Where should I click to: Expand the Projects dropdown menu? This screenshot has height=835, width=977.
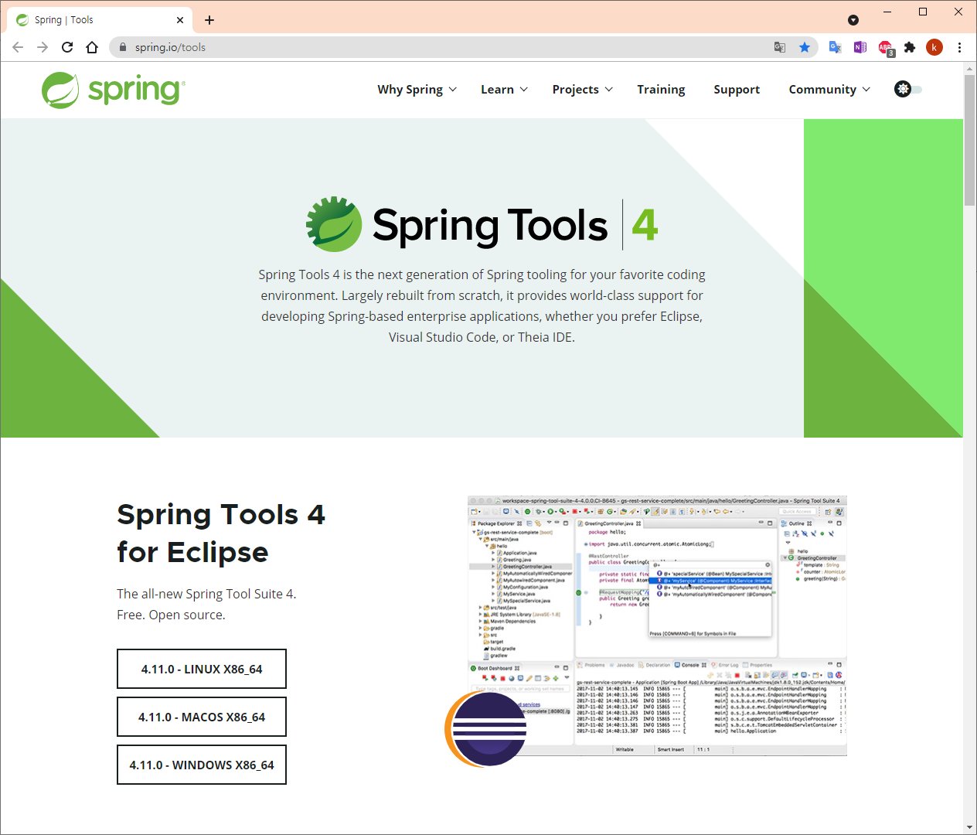pyautogui.click(x=583, y=90)
